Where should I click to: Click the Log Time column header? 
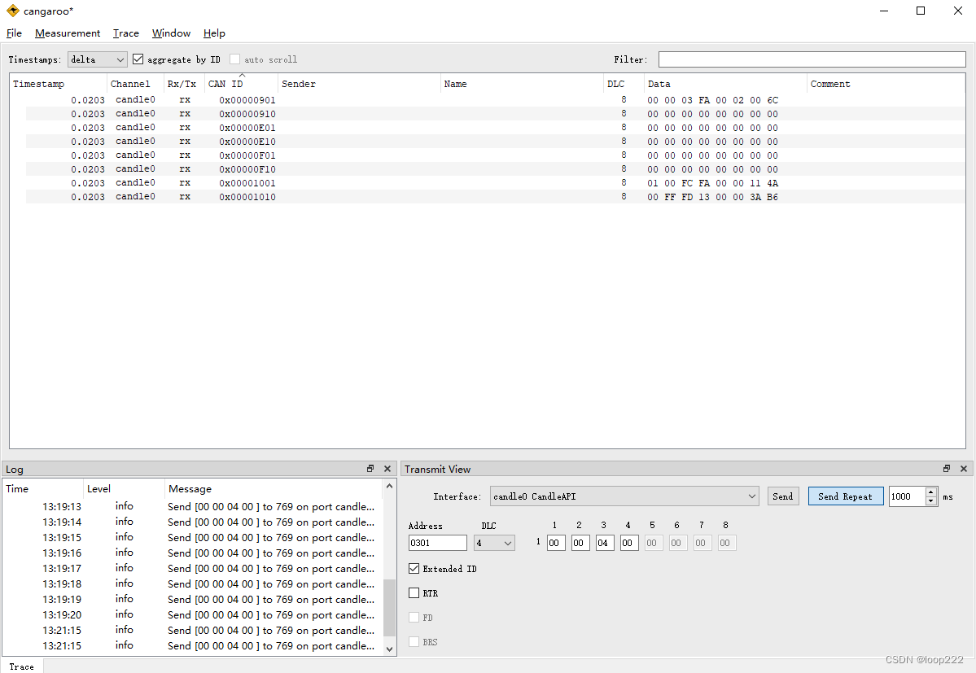(43, 489)
